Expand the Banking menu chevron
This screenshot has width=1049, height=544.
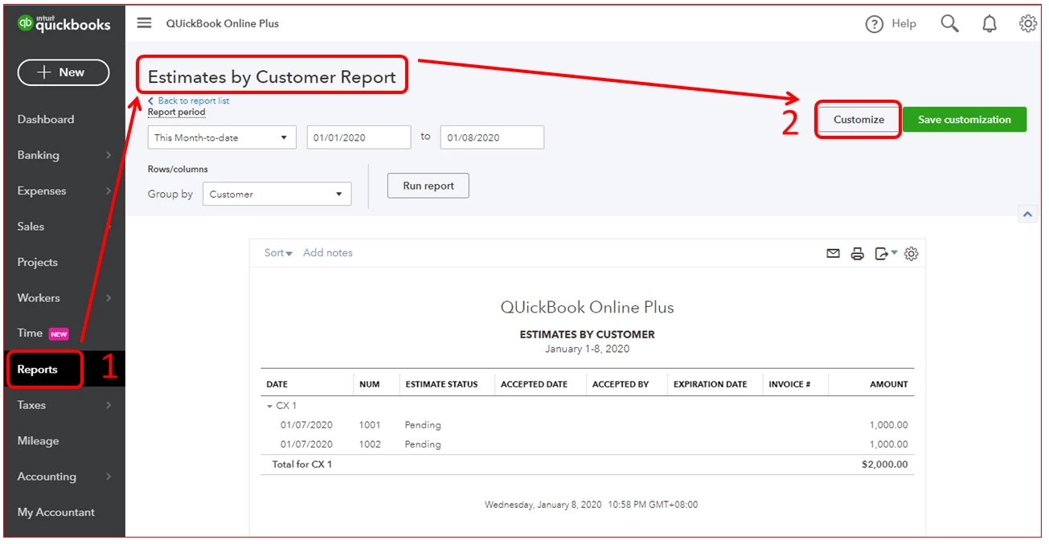pos(109,155)
